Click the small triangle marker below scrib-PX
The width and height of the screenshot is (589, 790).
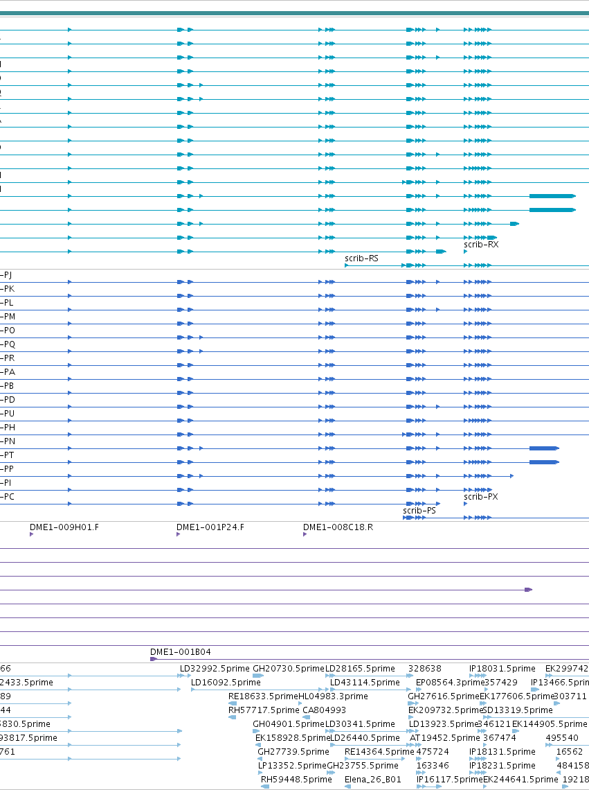tap(466, 504)
